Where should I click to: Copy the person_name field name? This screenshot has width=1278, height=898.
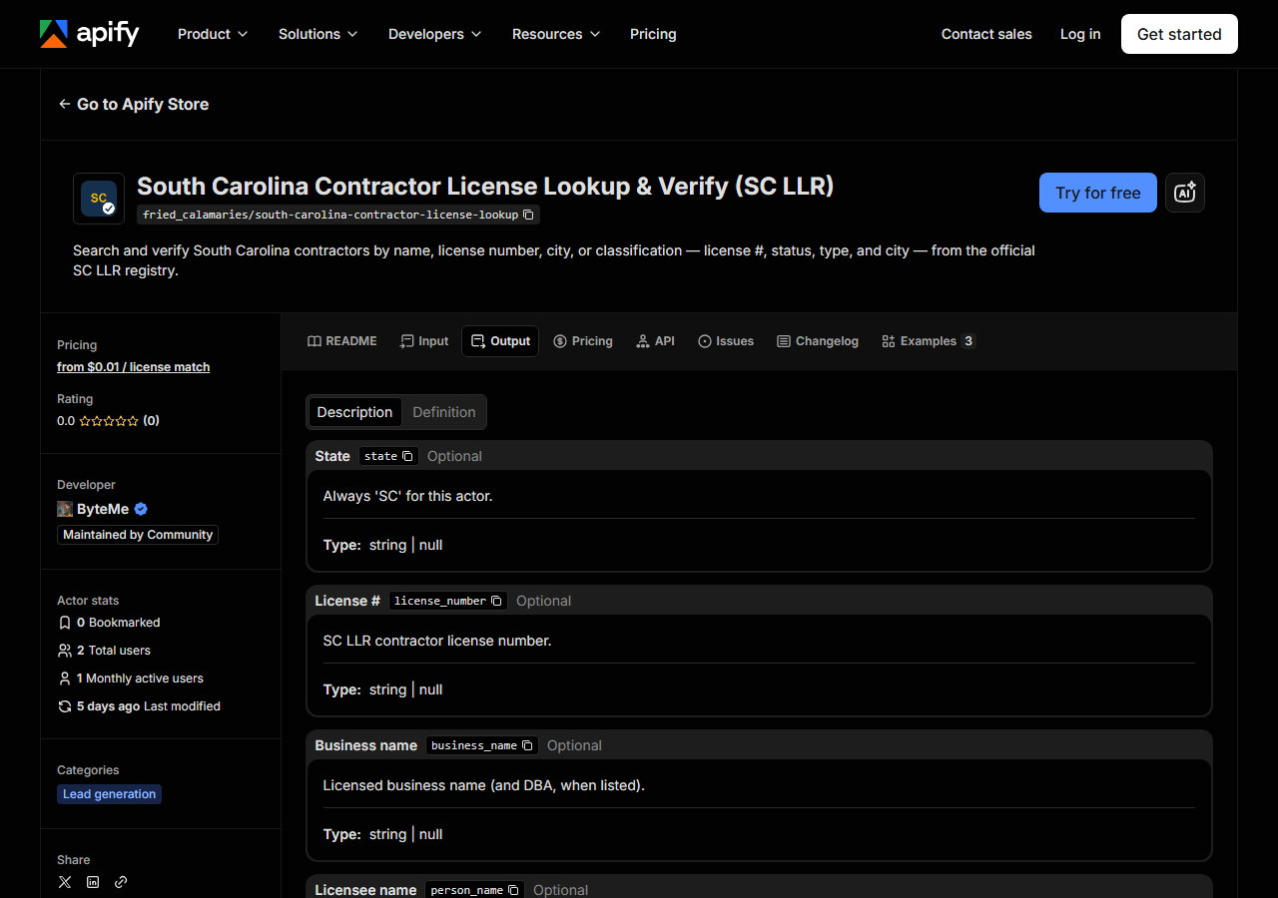(513, 890)
